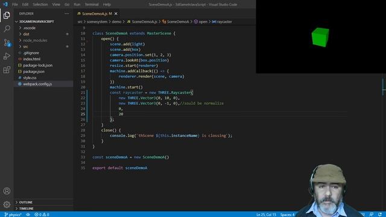Click the errors and warnings counter in the status bar

coord(42,215)
